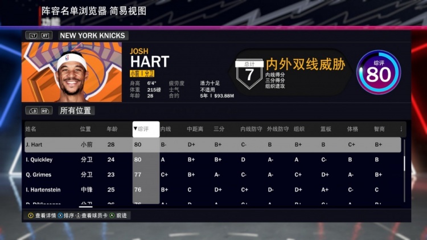The height and width of the screenshot is (240, 427).
Task: Sort by the 外线防守 column header
Action: click(x=278, y=129)
